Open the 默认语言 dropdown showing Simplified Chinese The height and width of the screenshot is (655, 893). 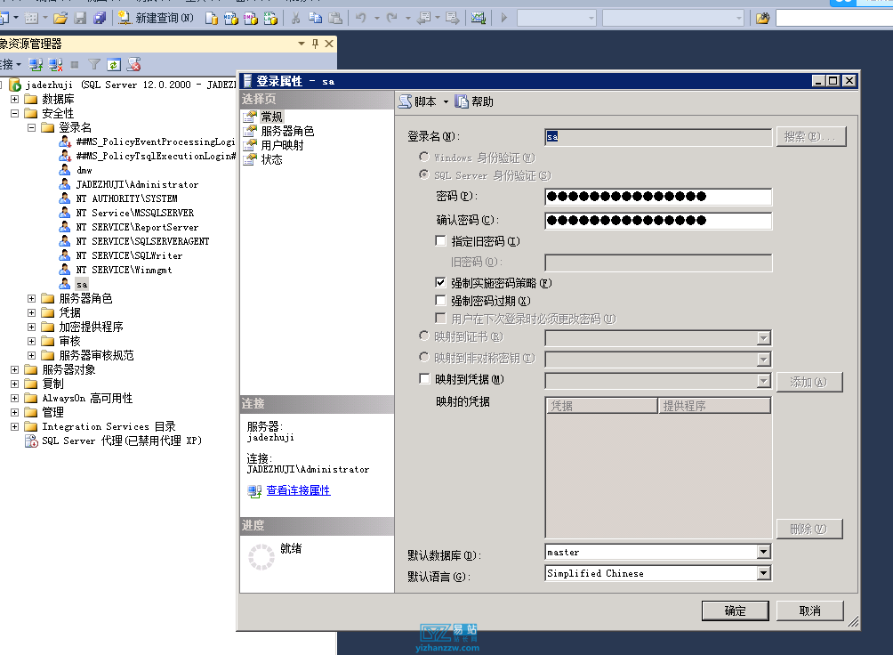pyautogui.click(x=763, y=572)
